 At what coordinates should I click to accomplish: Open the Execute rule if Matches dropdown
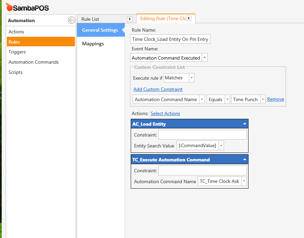click(x=191, y=78)
